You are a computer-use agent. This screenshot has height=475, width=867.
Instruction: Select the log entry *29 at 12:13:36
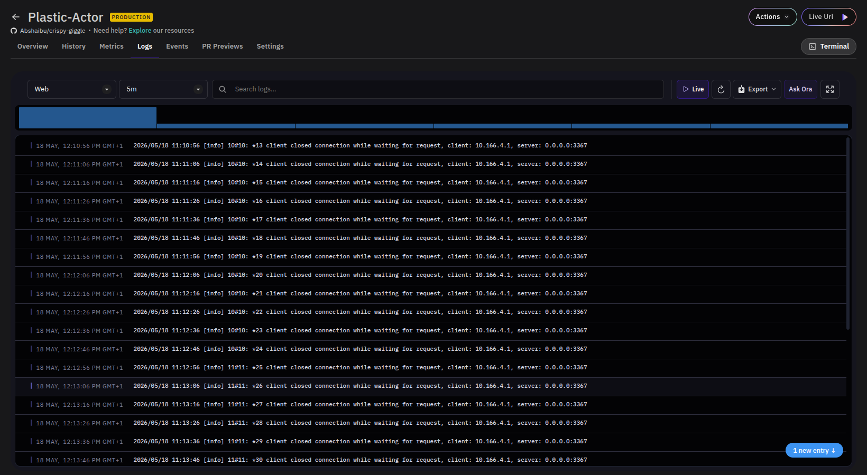(x=431, y=442)
